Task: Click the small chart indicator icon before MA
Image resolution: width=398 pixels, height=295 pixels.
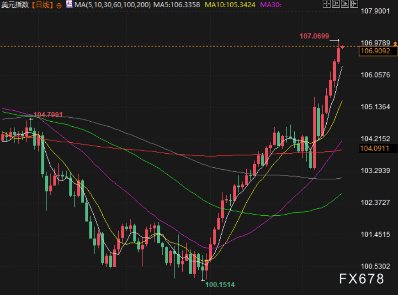Action: click(69, 5)
